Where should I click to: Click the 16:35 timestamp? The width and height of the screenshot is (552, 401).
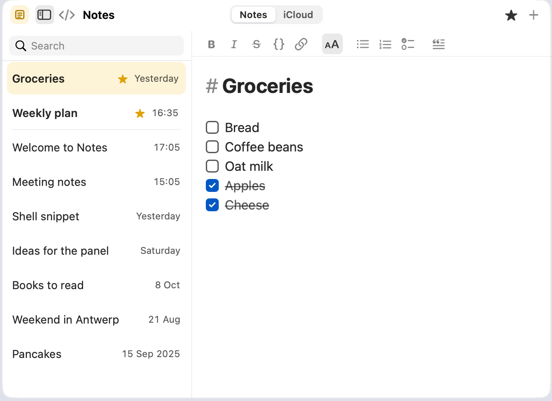pyautogui.click(x=165, y=113)
